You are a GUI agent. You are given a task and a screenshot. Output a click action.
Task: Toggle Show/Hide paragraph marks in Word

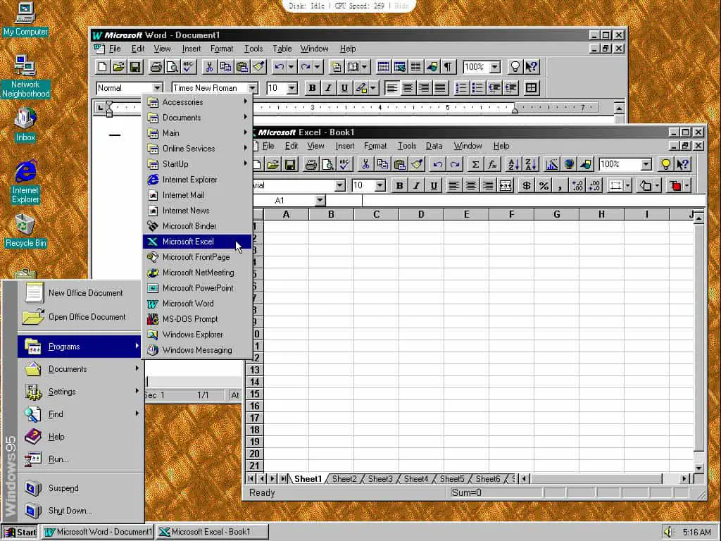(x=448, y=67)
